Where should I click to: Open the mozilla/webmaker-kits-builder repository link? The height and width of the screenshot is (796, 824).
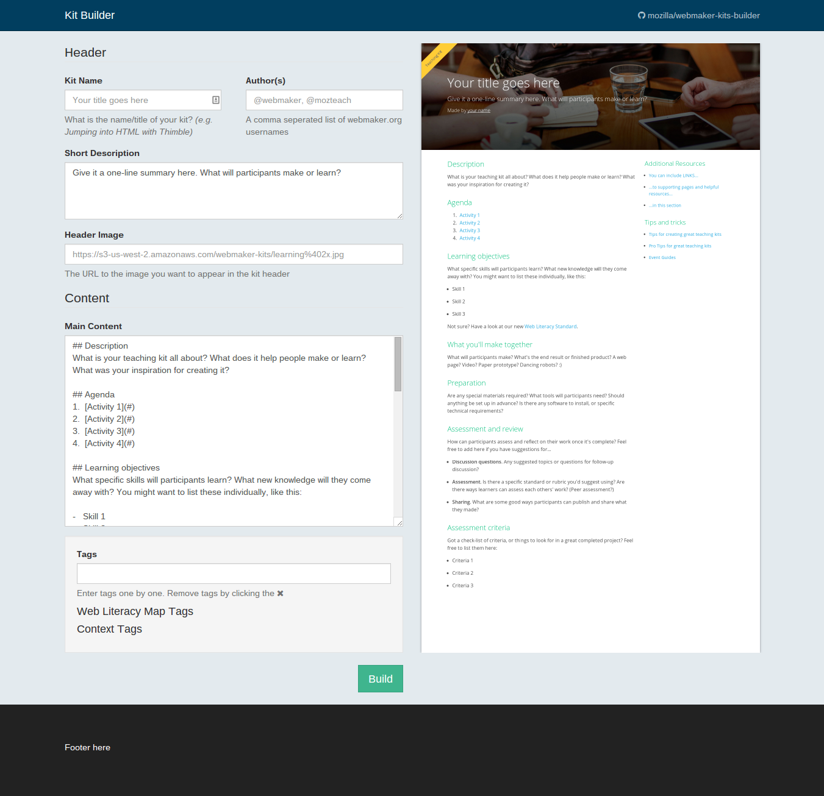click(x=703, y=15)
